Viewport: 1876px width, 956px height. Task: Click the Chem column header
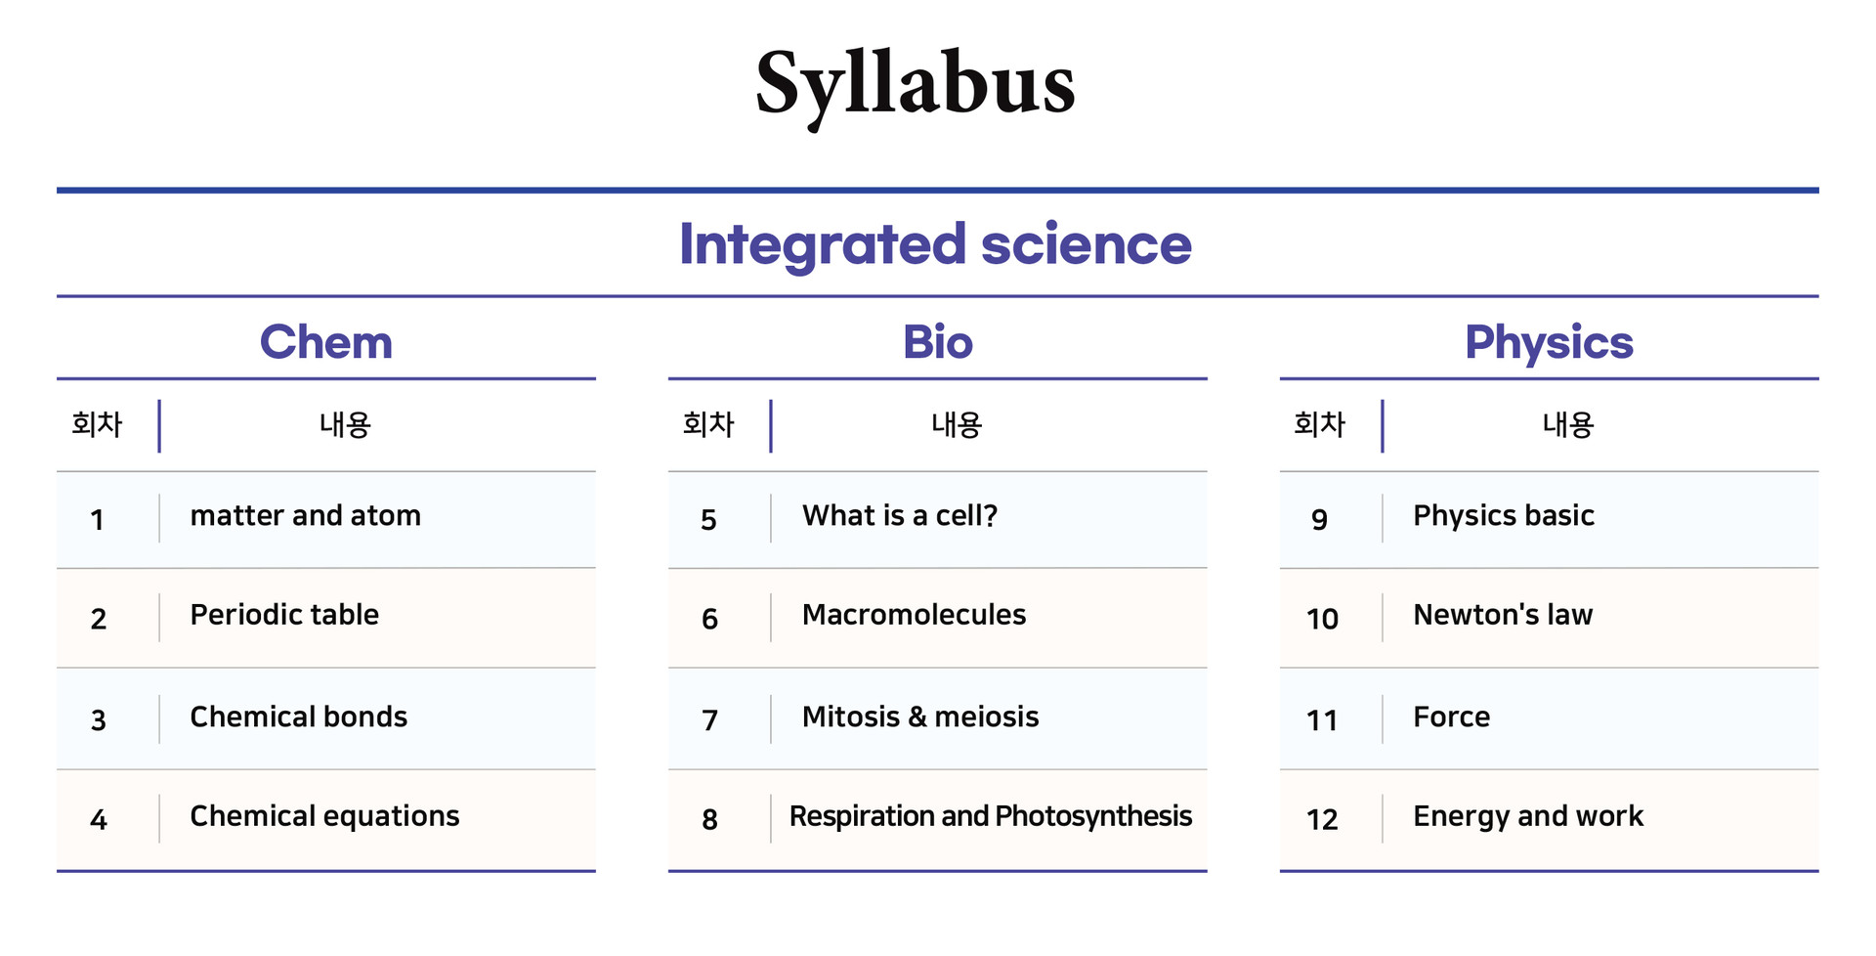click(325, 342)
